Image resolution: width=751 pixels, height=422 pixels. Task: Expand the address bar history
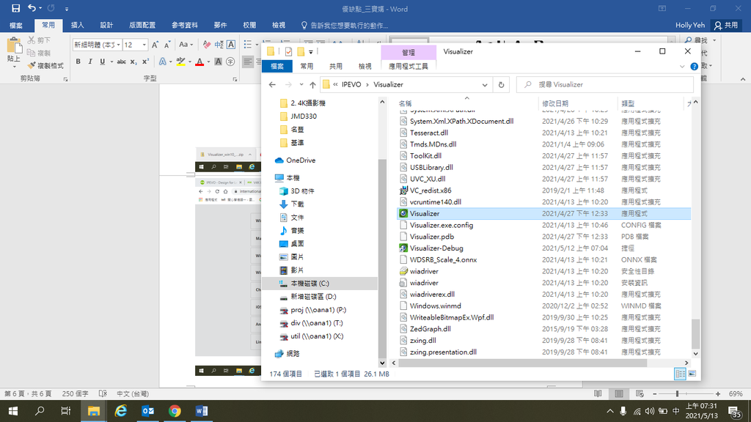point(485,85)
